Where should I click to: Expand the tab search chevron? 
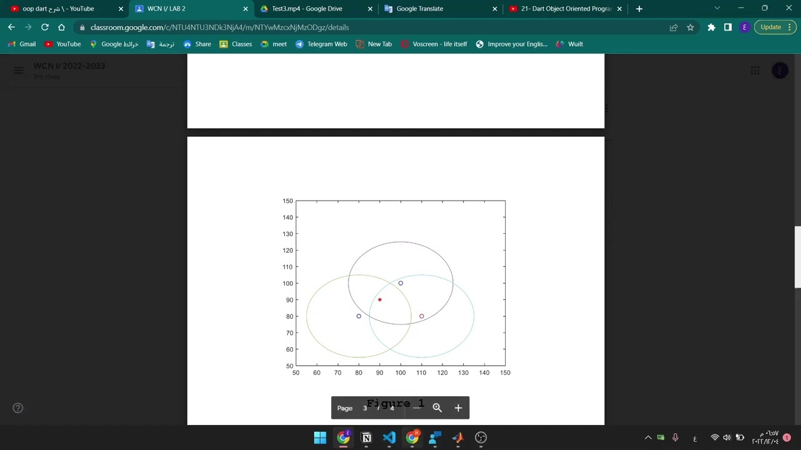point(717,8)
